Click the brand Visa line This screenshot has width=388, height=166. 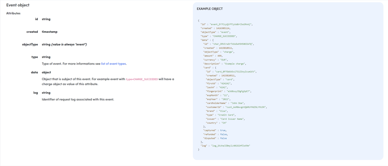pyautogui.click(x=217, y=111)
